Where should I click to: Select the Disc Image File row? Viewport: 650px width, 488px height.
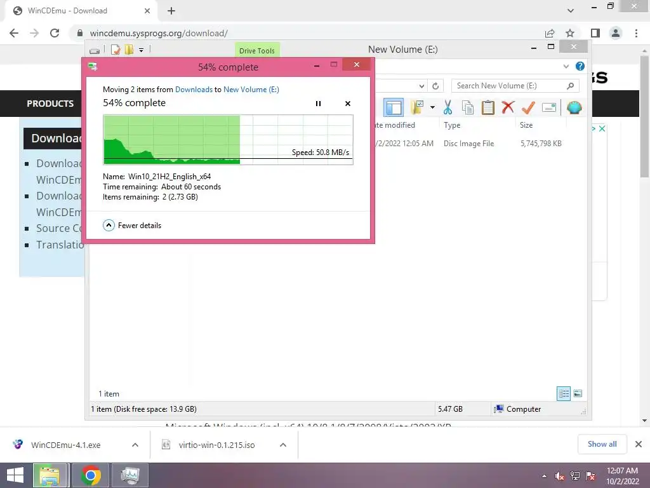point(469,144)
